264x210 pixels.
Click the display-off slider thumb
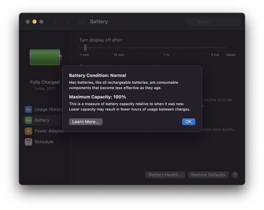pyautogui.click(x=85, y=47)
